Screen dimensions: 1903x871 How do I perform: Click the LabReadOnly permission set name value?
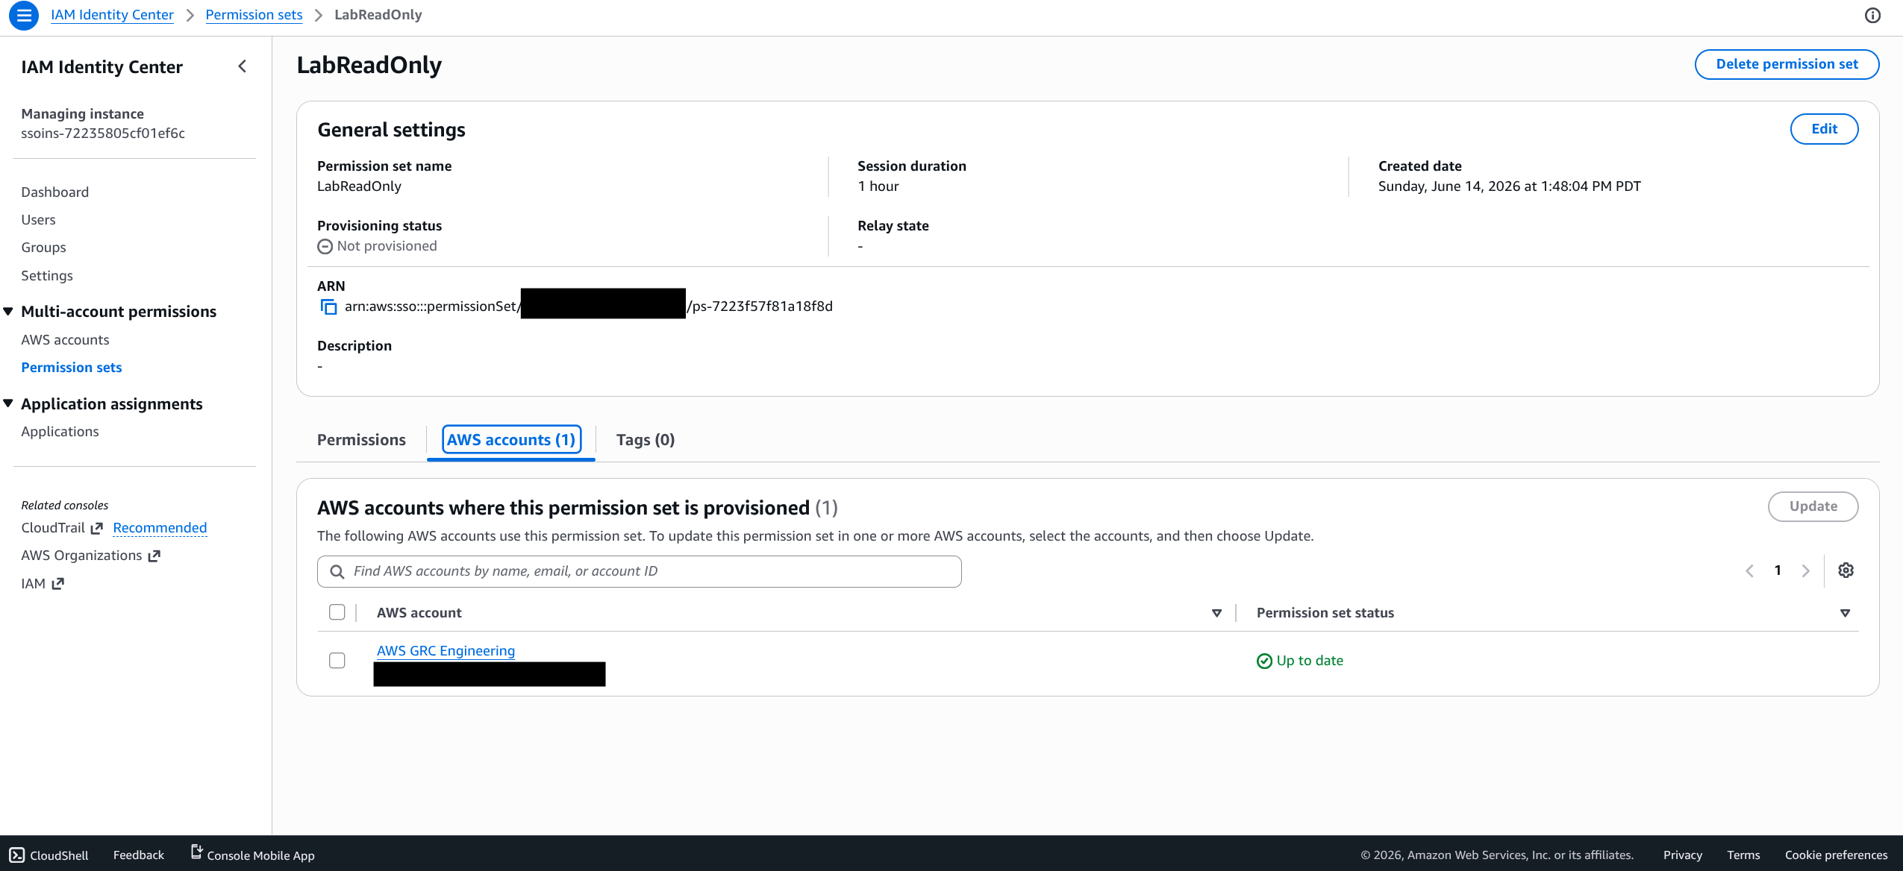[x=359, y=186]
